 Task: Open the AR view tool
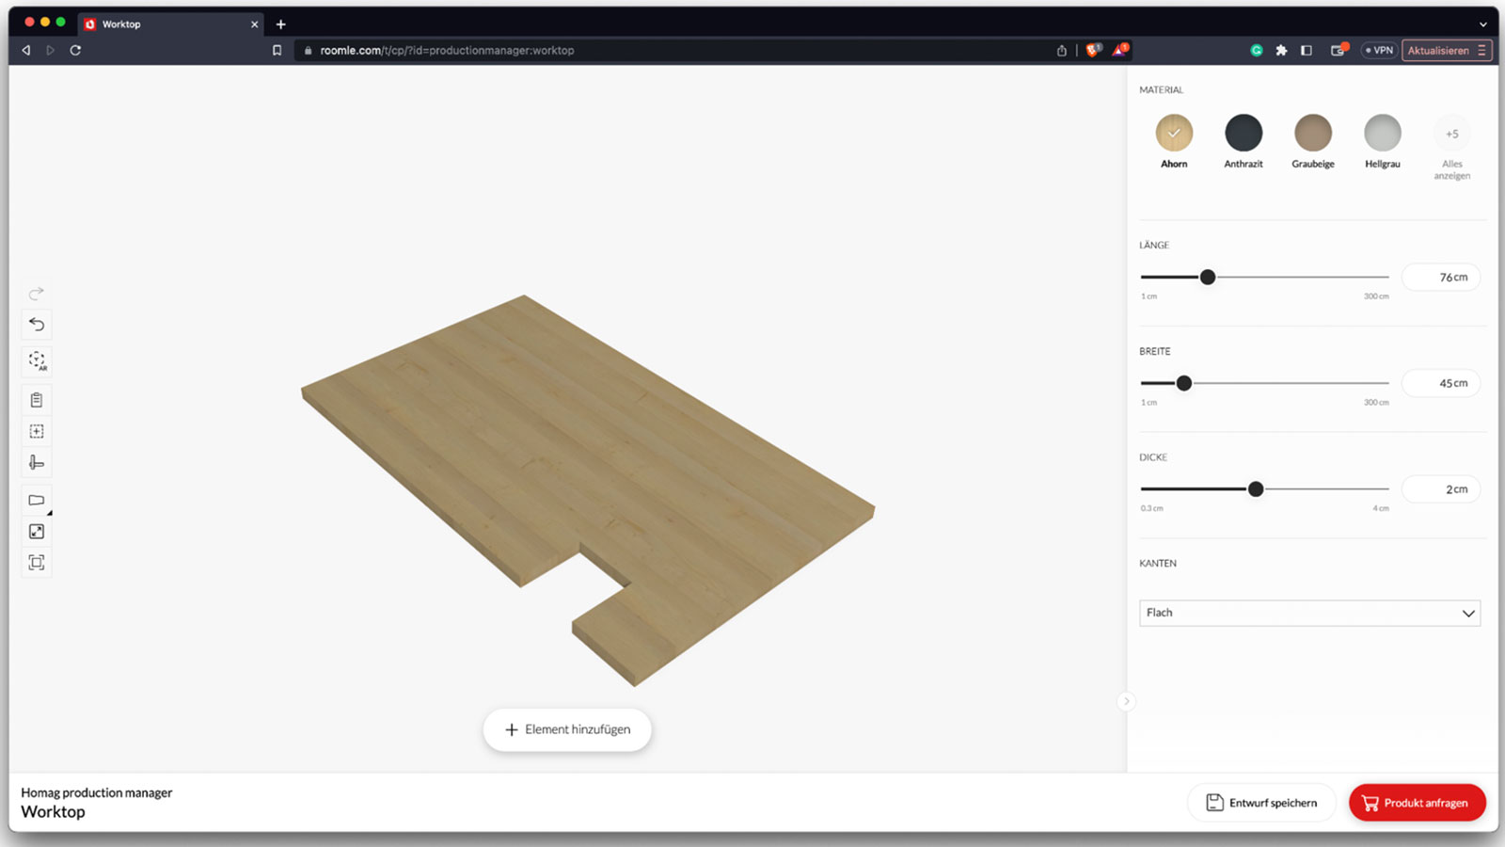coord(37,360)
